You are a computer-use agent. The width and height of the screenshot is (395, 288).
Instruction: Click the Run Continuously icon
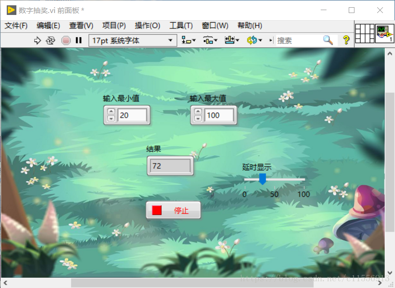click(x=50, y=41)
